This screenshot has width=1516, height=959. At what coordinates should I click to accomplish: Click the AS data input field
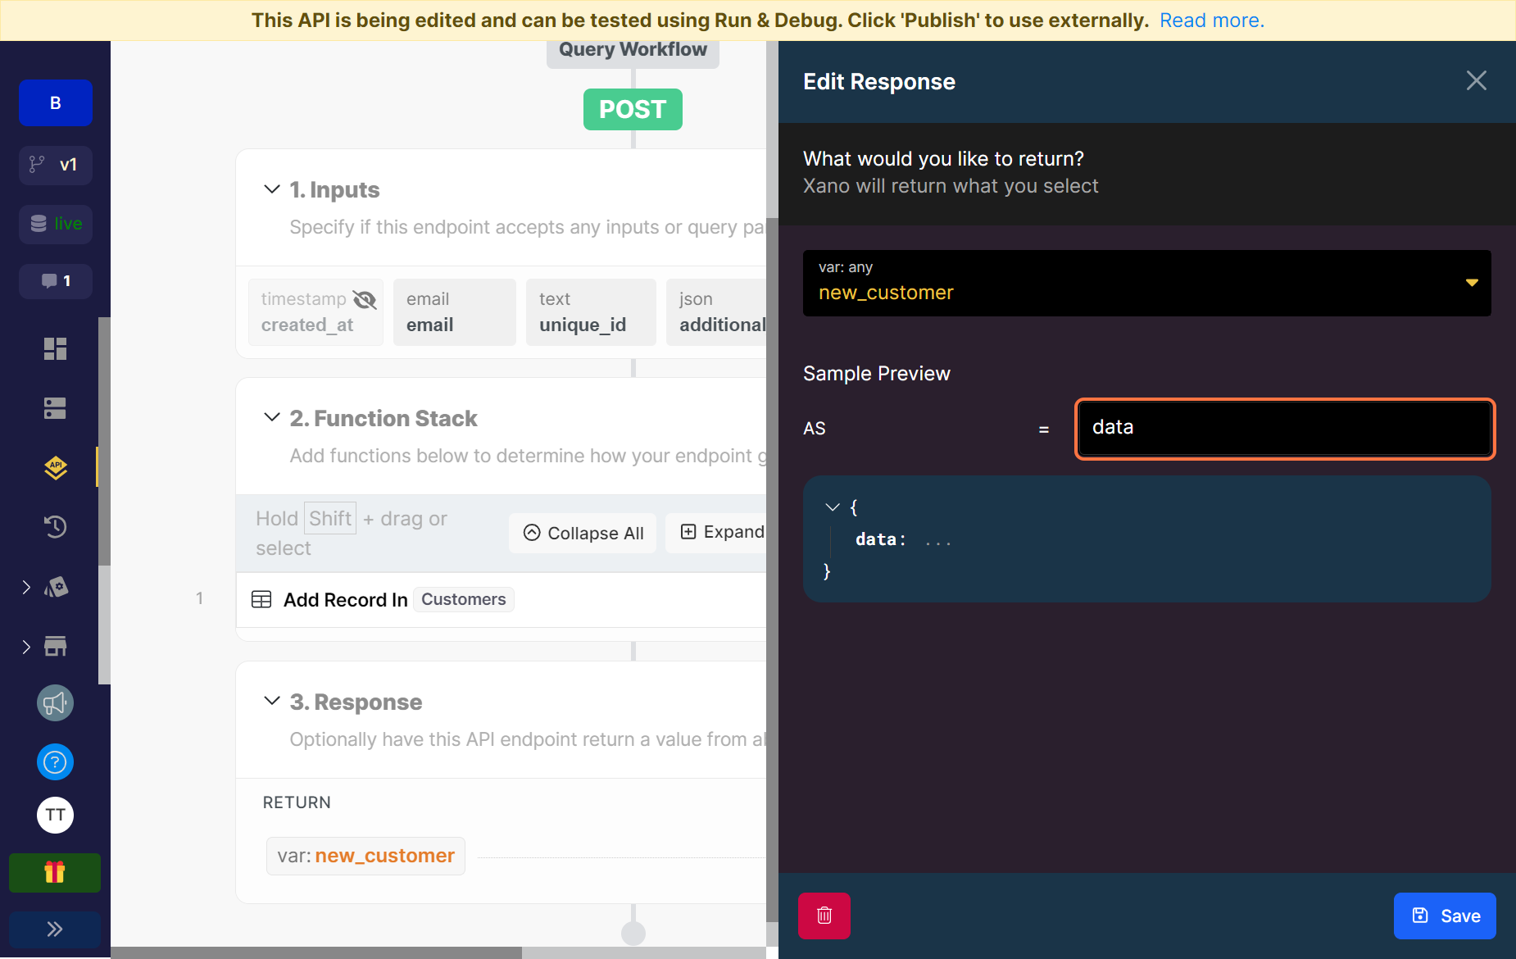click(x=1285, y=428)
